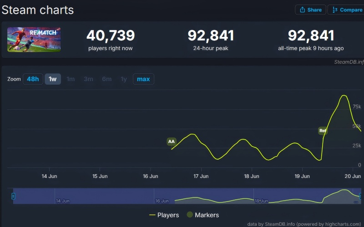
Task: Click the Rematch game thumbnail
Action: (34, 40)
